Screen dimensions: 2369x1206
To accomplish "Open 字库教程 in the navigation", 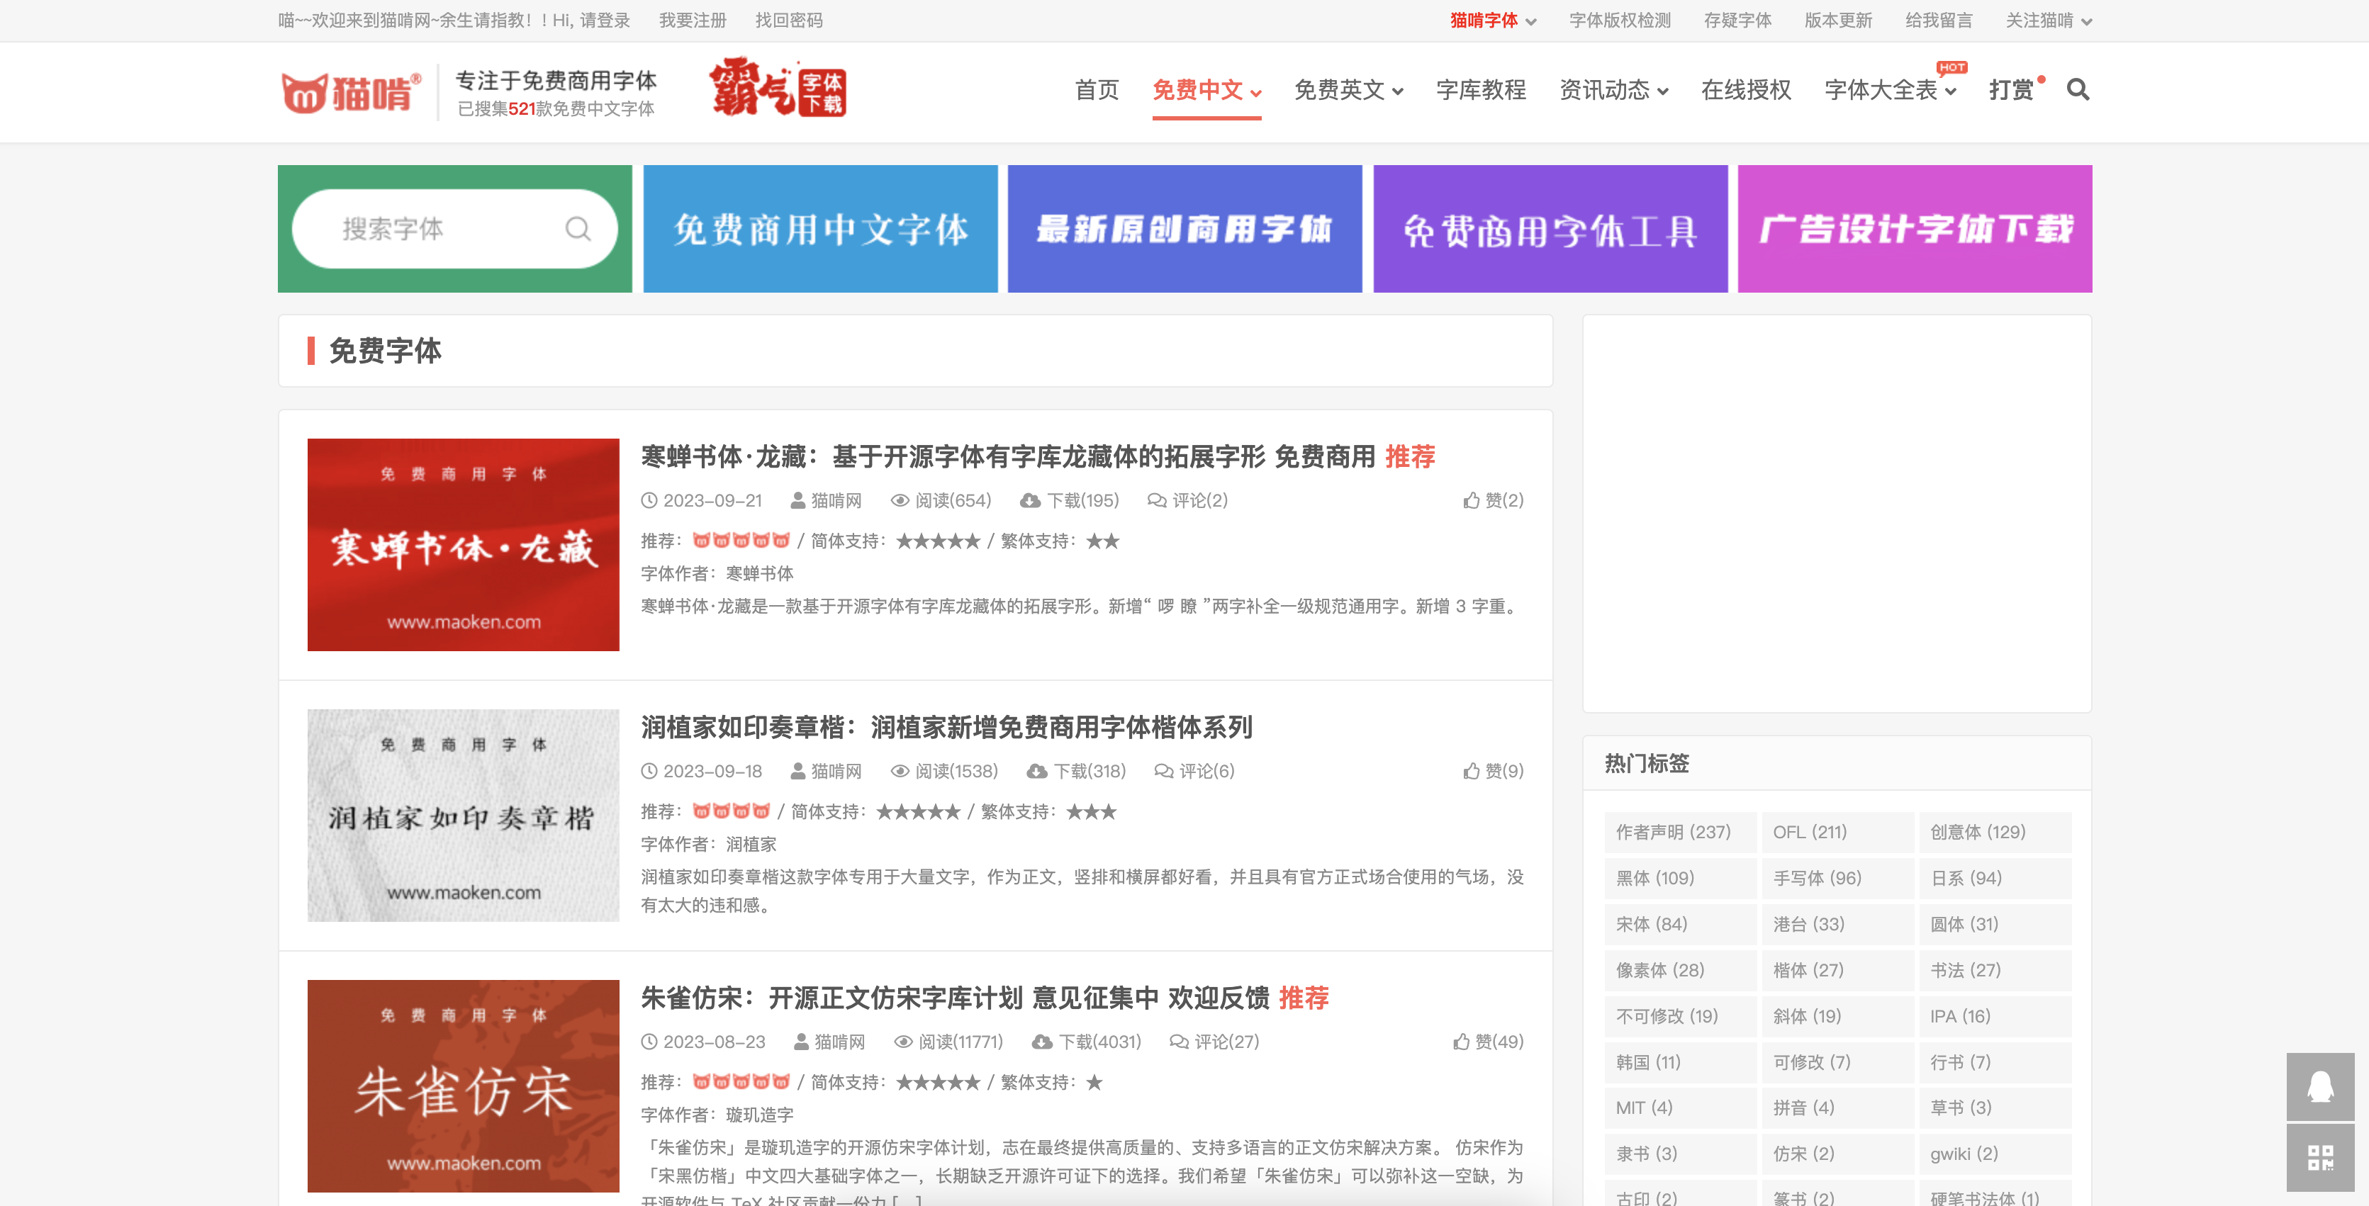I will tap(1481, 90).
